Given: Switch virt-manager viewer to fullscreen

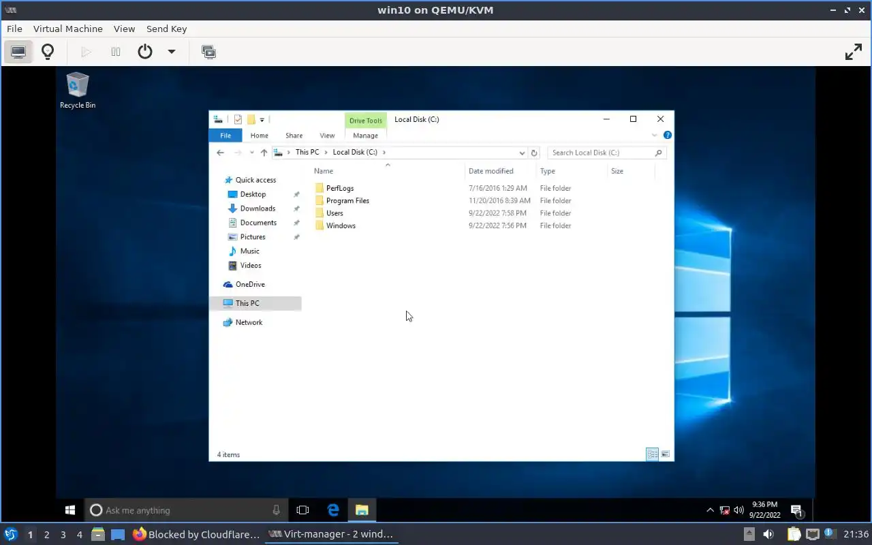Looking at the screenshot, I should click(854, 52).
